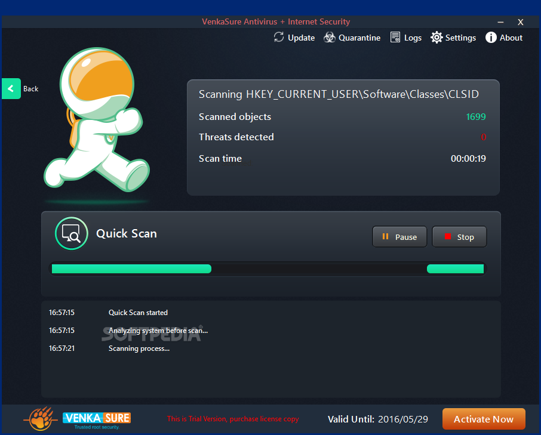Stop the running Quick Scan
This screenshot has height=435, width=541.
point(459,237)
